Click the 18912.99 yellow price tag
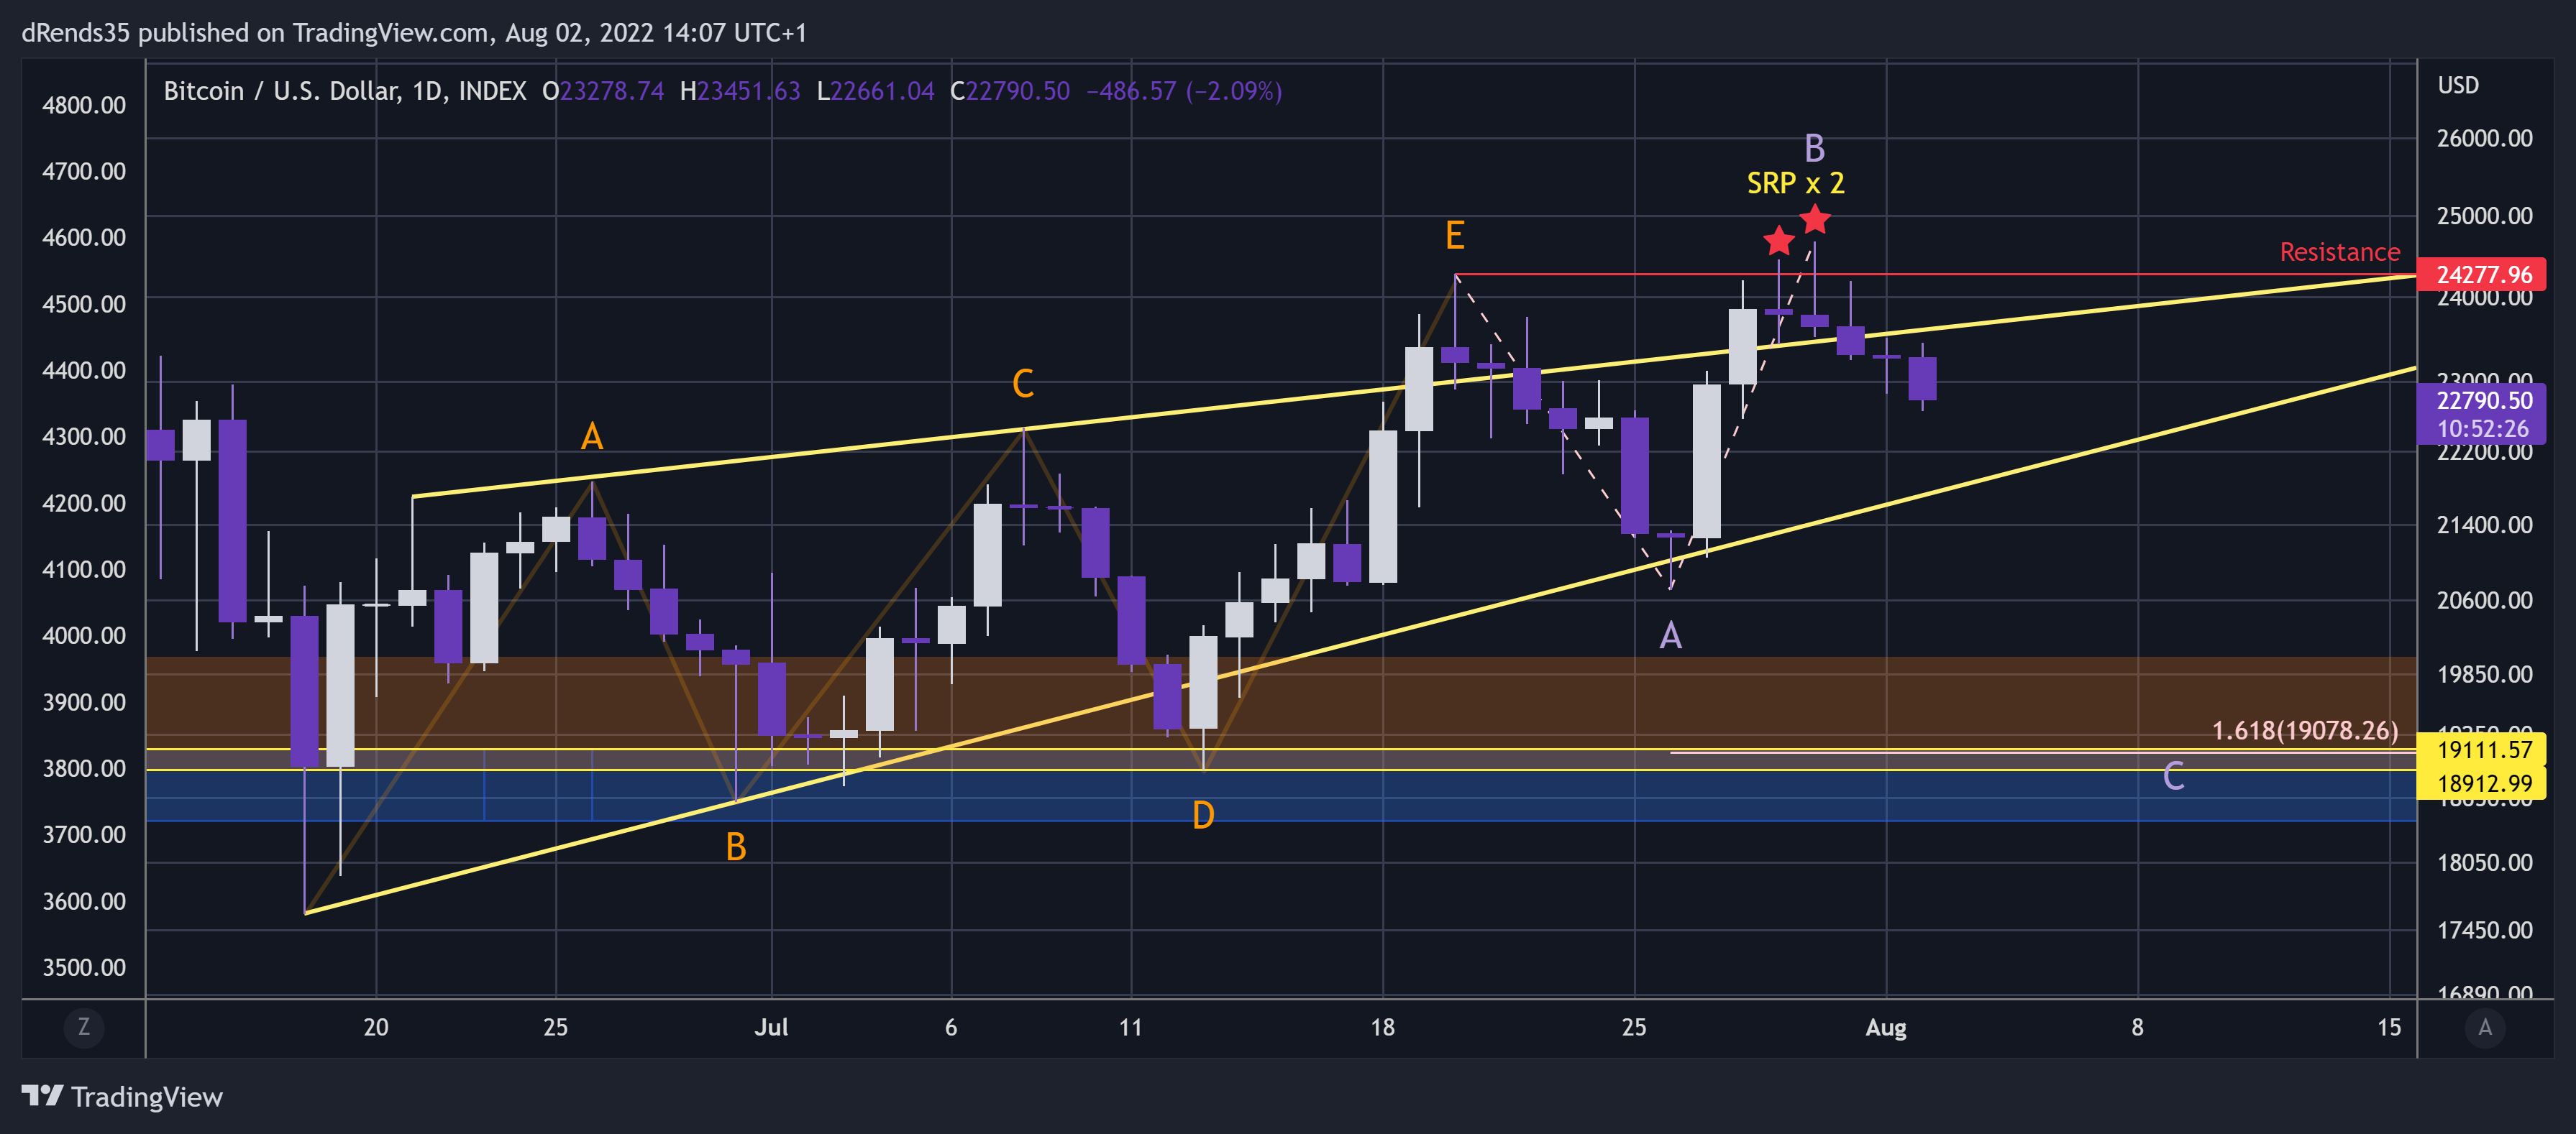The width and height of the screenshot is (2576, 1134). click(2482, 783)
